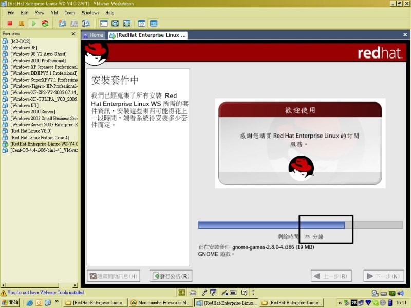Click the 上一步(B) back button
Image resolution: width=411 pixels, height=308 pixels.
point(331,276)
